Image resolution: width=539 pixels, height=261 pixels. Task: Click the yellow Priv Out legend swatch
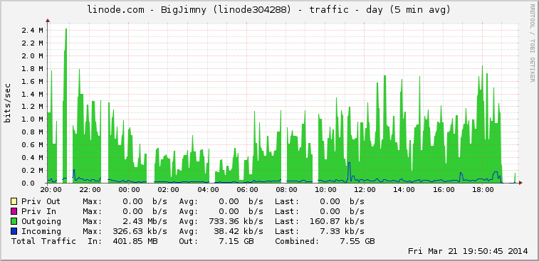(x=14, y=201)
